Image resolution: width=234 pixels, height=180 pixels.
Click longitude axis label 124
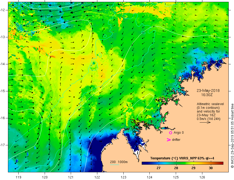coord(150,177)
